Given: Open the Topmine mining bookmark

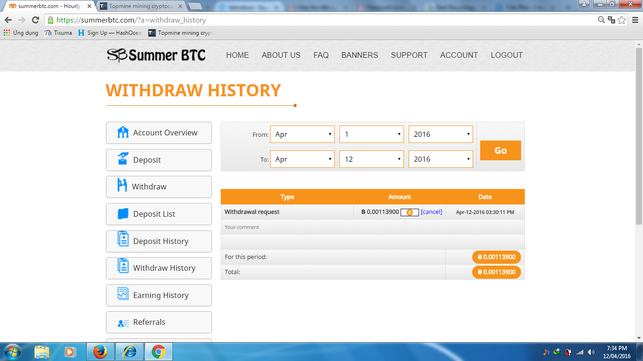Looking at the screenshot, I should coord(180,33).
